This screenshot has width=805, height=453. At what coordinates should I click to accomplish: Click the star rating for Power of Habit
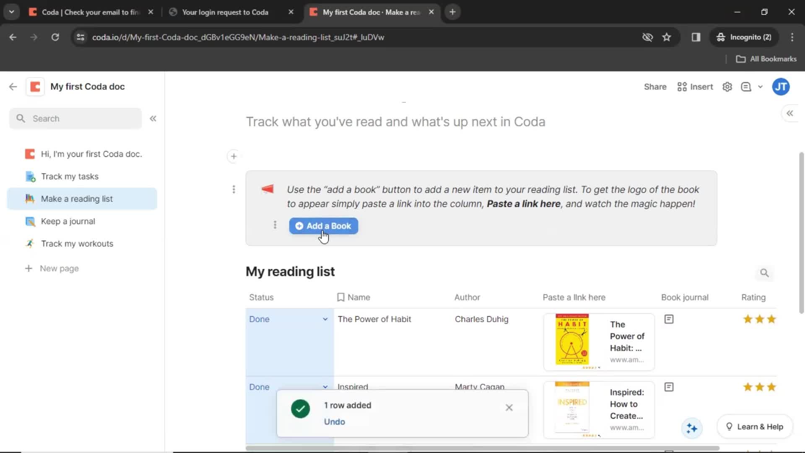click(760, 319)
